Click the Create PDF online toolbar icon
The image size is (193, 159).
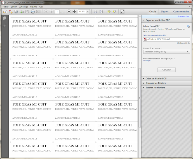click(x=11, y=12)
